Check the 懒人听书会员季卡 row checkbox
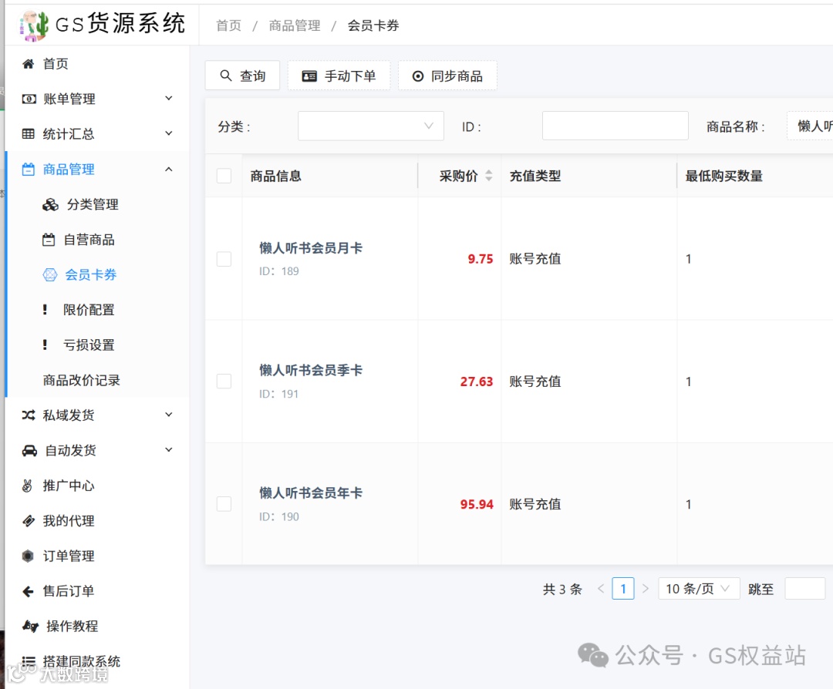 [x=224, y=381]
